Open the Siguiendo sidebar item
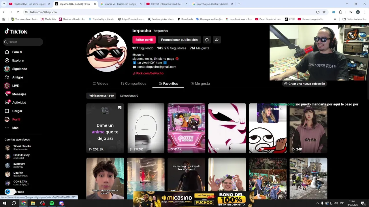Screen dimensions: 369x207 point(16,69)
